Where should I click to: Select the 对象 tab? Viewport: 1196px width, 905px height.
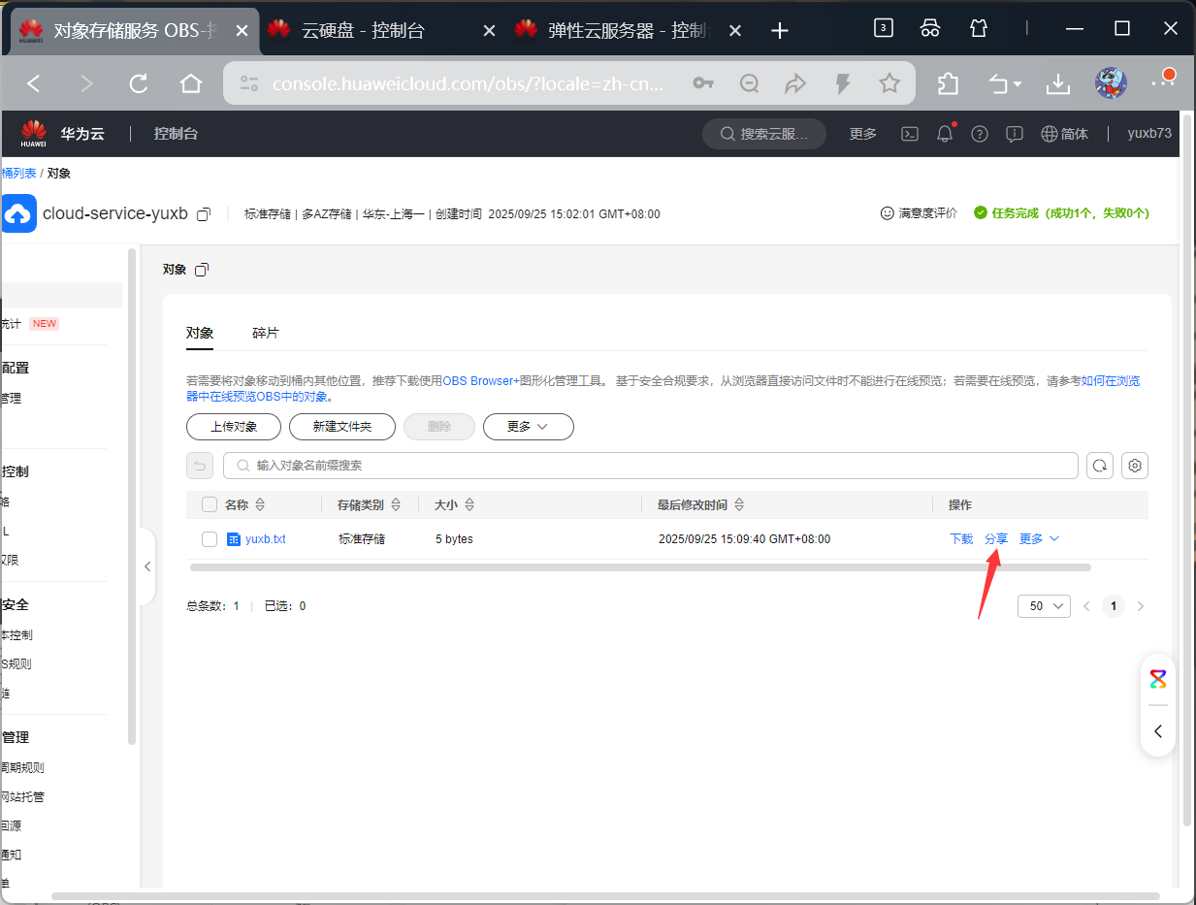[x=200, y=333]
